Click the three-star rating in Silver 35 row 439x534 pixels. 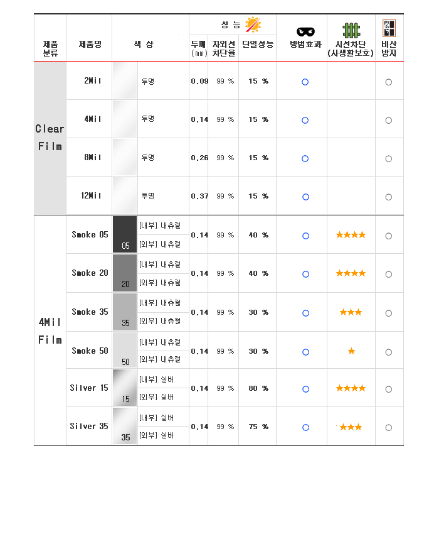[x=351, y=427]
